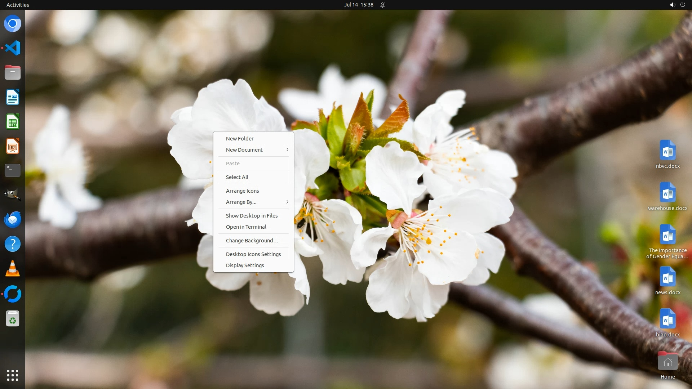This screenshot has width=692, height=389.
Task: Choose New Folder from context menu
Action: coord(240,139)
